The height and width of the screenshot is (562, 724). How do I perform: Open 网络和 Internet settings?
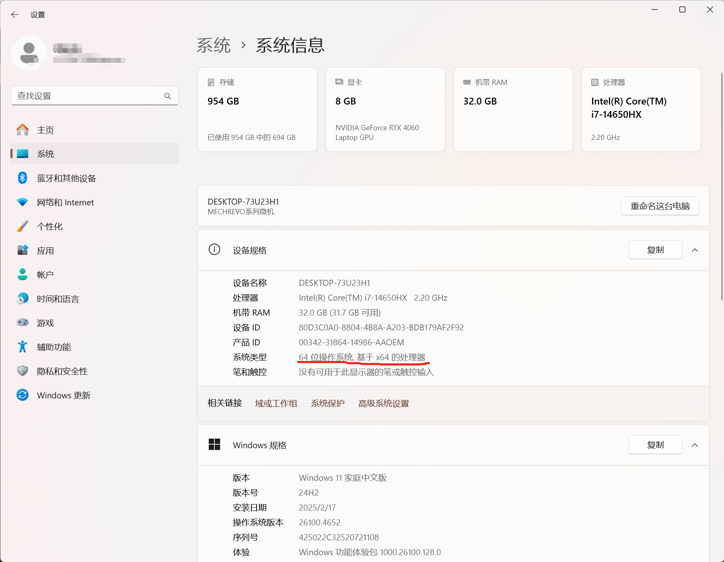coord(95,202)
